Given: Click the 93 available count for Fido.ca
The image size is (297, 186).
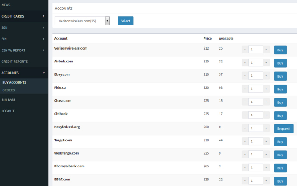Looking at the screenshot, I should click(x=220, y=88).
